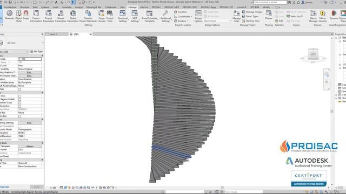Toggle Far Clip Active checkbox
346x194 pixels.
coord(19,106)
